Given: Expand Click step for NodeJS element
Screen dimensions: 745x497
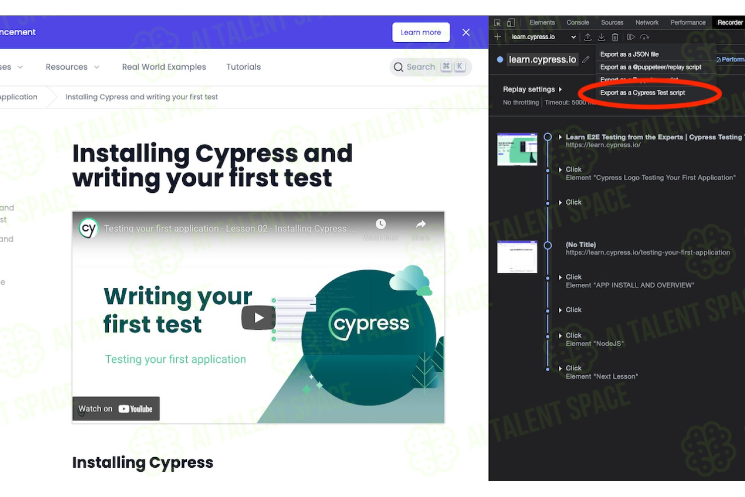Looking at the screenshot, I should 560,336.
